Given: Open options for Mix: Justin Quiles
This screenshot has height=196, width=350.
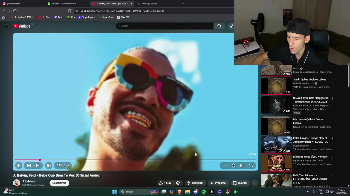Looking at the screenshot, I should [333, 120].
